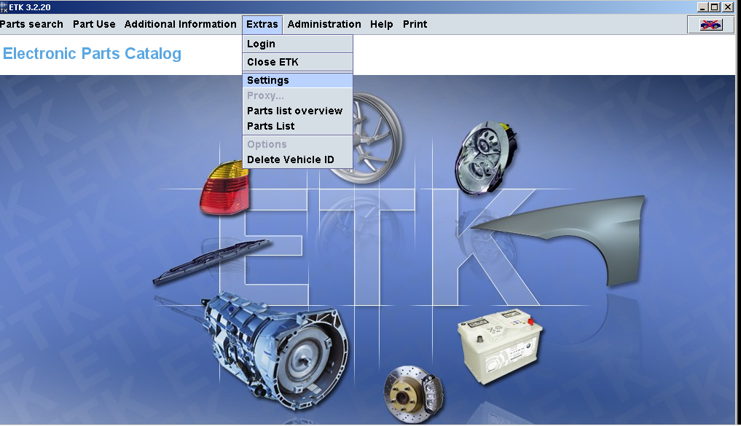The height and width of the screenshot is (426, 741).
Task: Collapse the open Extras menu
Action: click(x=262, y=24)
